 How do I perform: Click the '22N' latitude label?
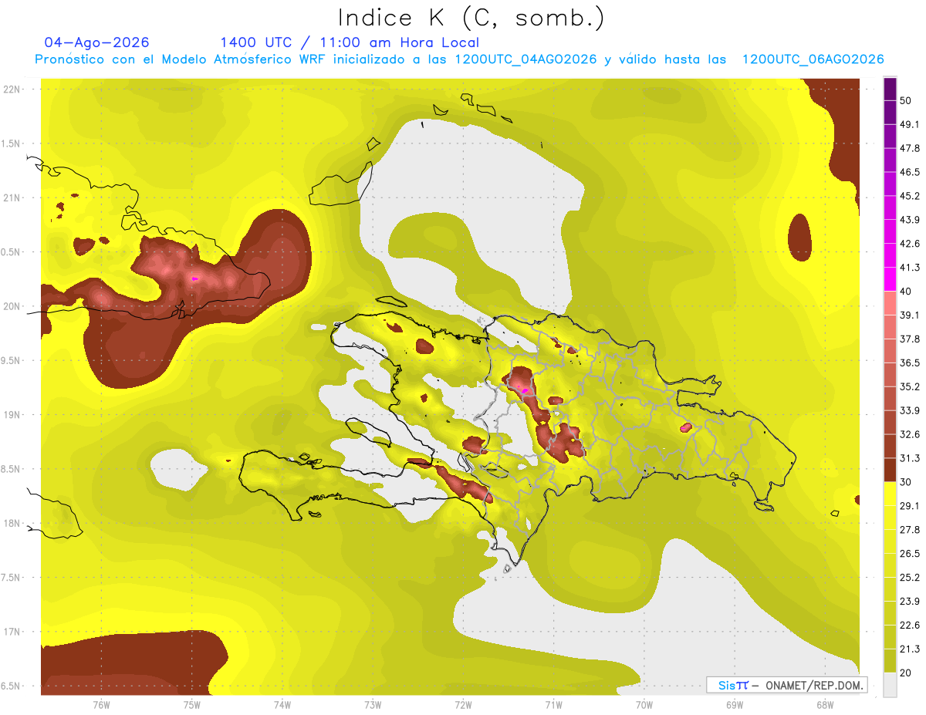tap(12, 89)
